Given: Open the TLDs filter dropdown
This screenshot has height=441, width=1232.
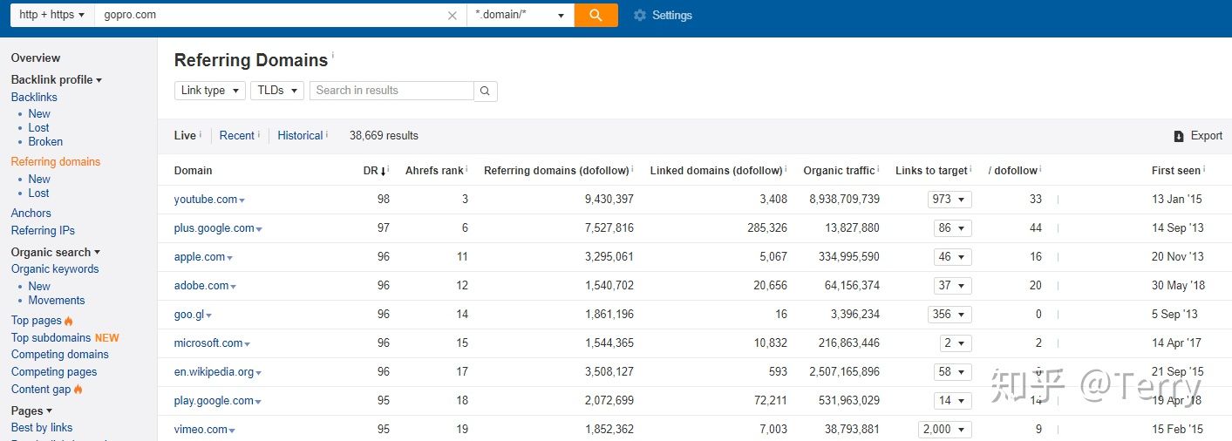Looking at the screenshot, I should [x=277, y=91].
